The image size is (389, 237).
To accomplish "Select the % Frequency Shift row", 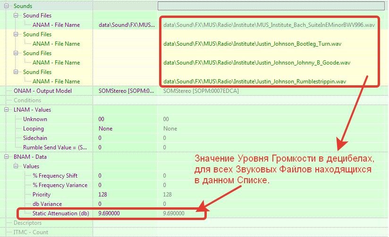I will pos(54,176).
